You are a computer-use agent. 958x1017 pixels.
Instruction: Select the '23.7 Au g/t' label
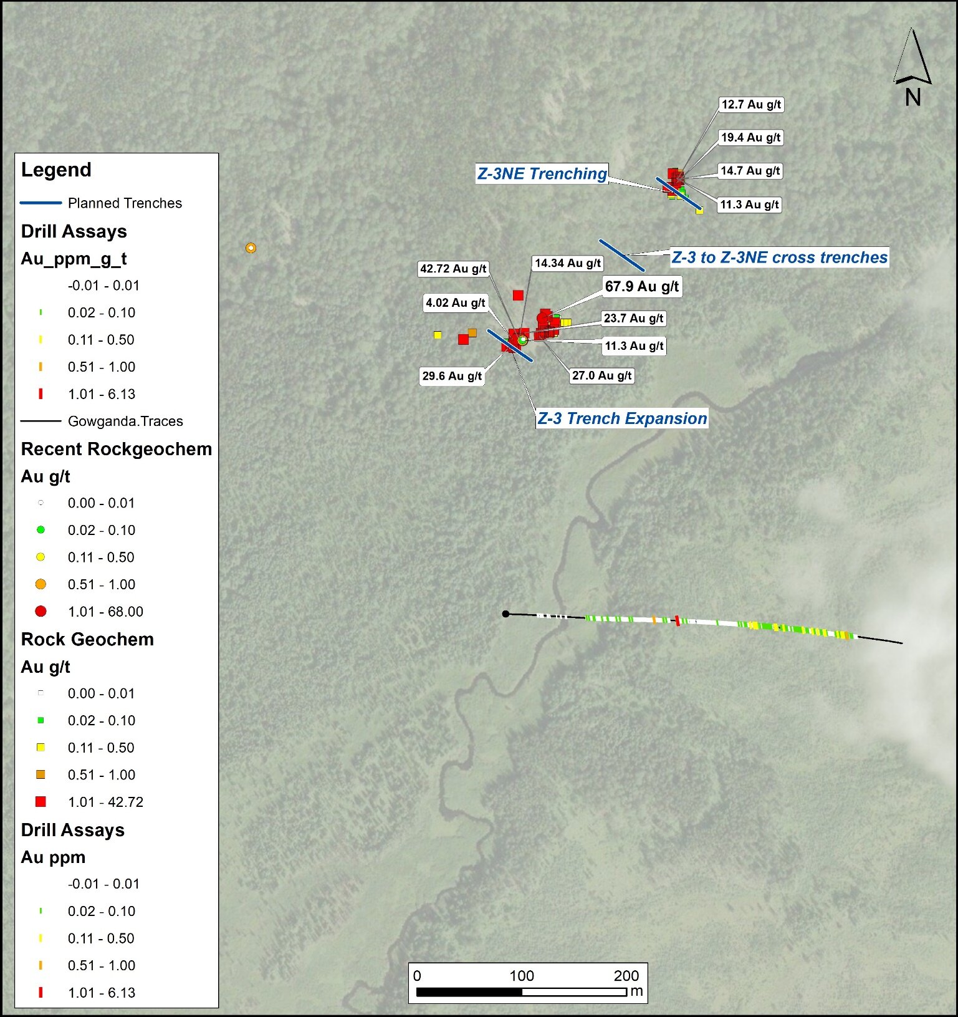coord(634,319)
